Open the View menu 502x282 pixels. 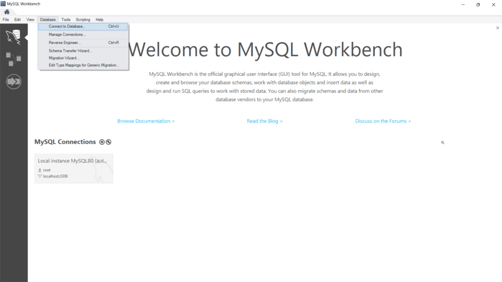pos(30,20)
